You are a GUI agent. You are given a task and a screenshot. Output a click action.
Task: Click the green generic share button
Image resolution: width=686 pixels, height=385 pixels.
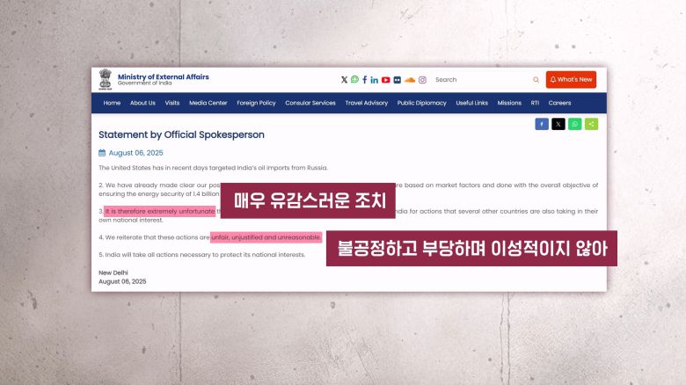pos(592,125)
